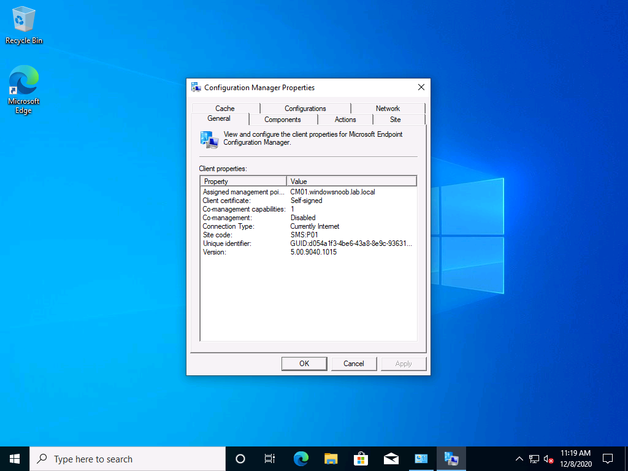Image resolution: width=628 pixels, height=471 pixels.
Task: Select the Version row
Action: click(x=308, y=252)
